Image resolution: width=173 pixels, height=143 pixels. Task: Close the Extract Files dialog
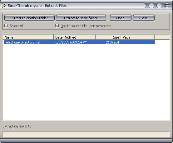click(144, 18)
